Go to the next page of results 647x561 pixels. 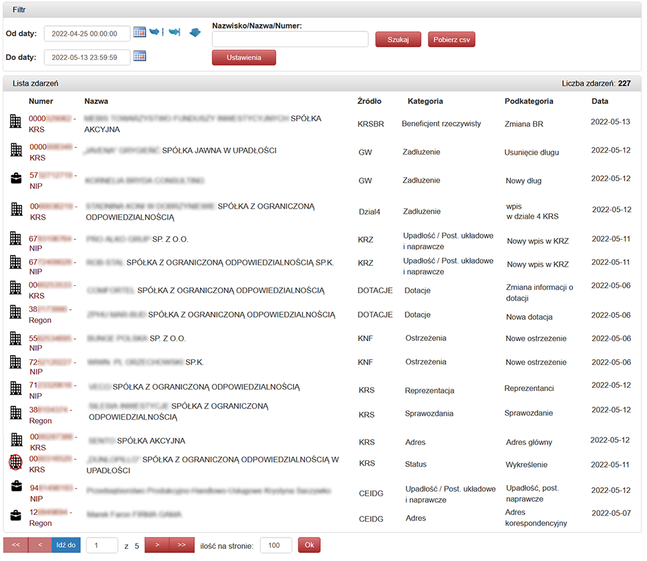157,545
